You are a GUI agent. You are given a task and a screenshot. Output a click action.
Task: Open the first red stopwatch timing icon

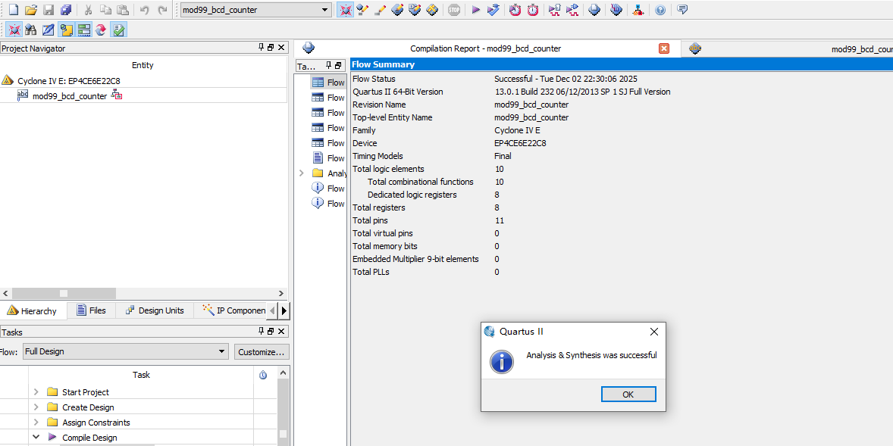point(515,10)
